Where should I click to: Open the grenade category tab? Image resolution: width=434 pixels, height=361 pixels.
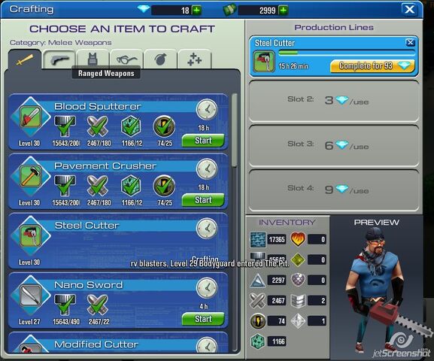pyautogui.click(x=160, y=59)
